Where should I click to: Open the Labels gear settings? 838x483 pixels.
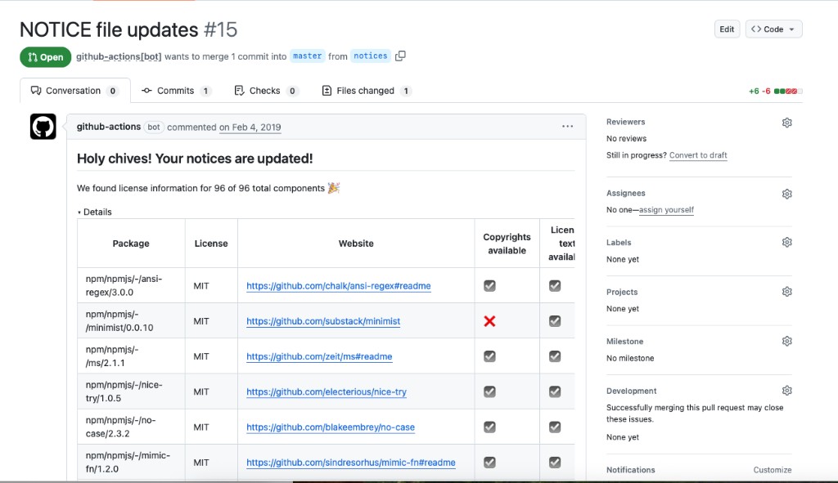coord(786,243)
